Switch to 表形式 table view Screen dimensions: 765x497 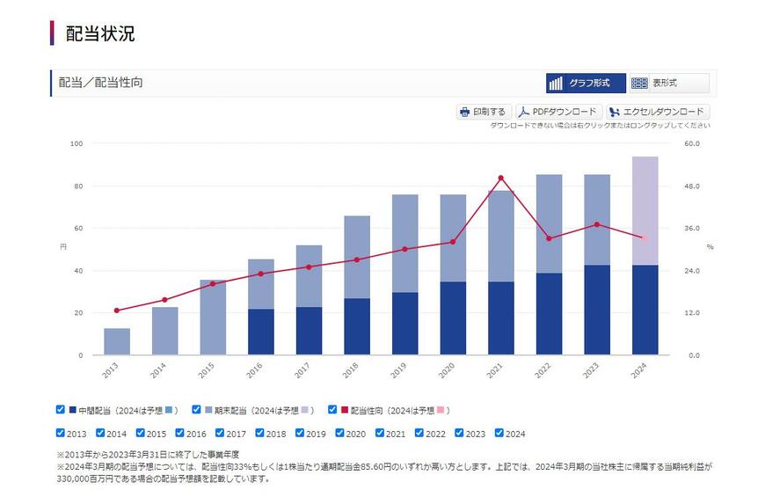pyautogui.click(x=669, y=84)
